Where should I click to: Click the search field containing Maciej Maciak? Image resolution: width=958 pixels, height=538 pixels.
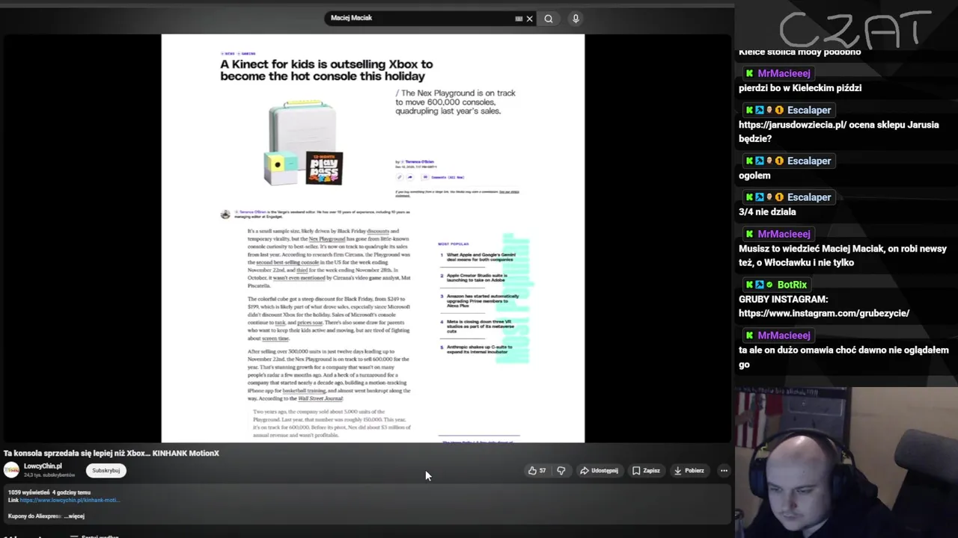(x=430, y=19)
